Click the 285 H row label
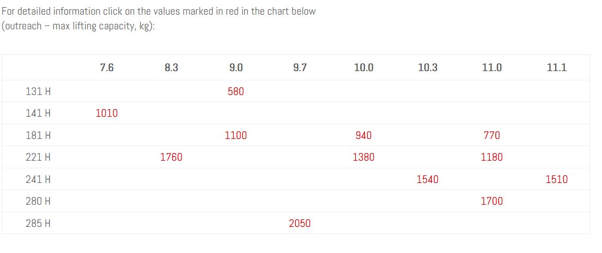The height and width of the screenshot is (253, 602). pyautogui.click(x=38, y=223)
